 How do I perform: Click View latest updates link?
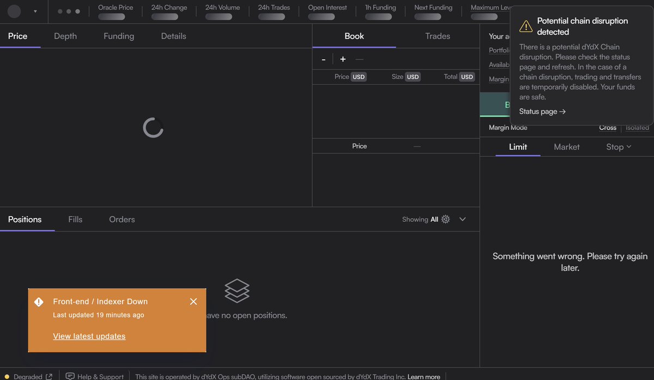[x=89, y=336]
